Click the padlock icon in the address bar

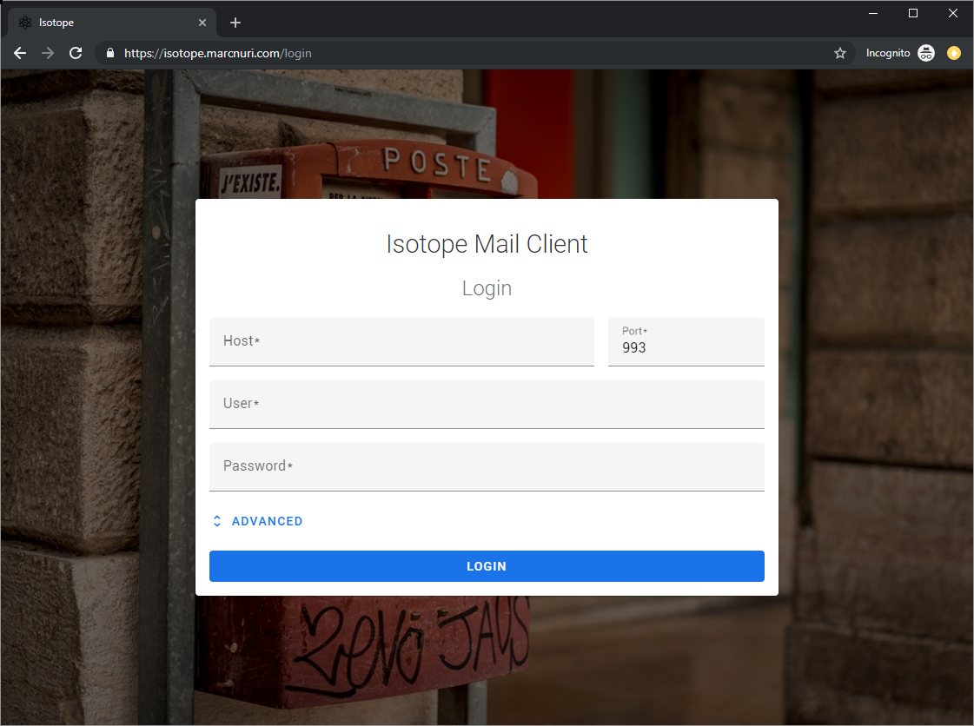[109, 52]
